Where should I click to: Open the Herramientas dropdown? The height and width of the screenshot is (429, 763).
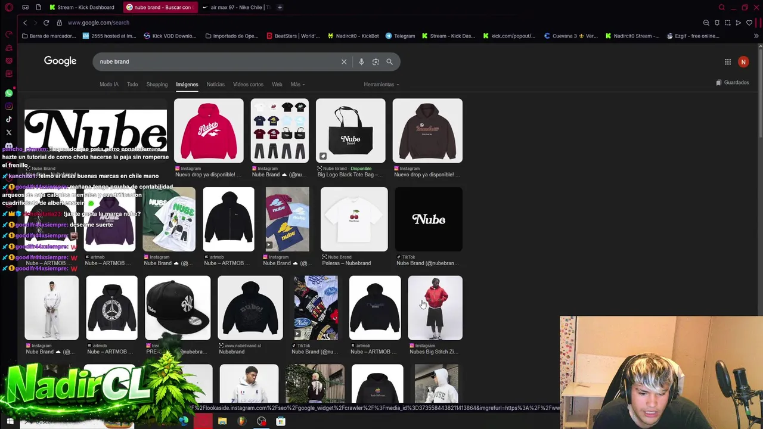pos(381,85)
